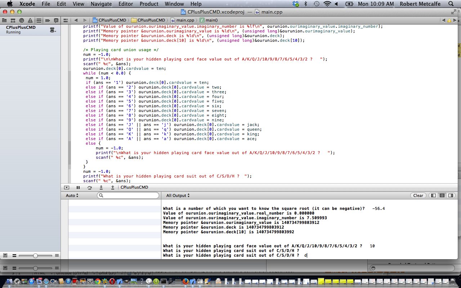Viewport: 461px width, 288px height.
Task: Click the Step Out debug icon
Action: [x=113, y=187]
